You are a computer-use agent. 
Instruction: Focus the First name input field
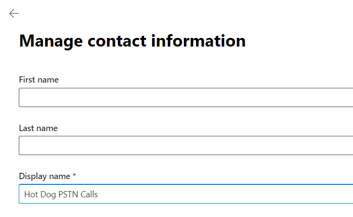click(185, 97)
